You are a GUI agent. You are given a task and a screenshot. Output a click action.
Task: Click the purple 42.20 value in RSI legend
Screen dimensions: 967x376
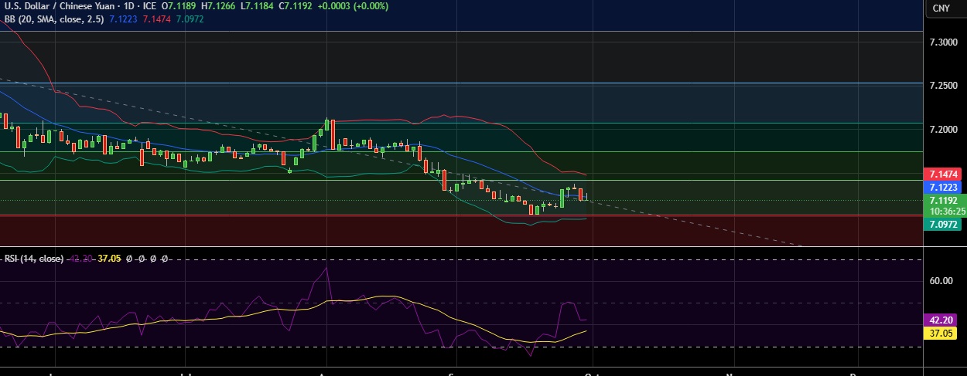[x=83, y=259]
